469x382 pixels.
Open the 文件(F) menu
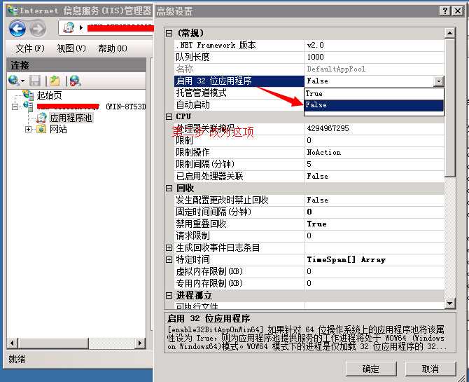tap(30, 48)
